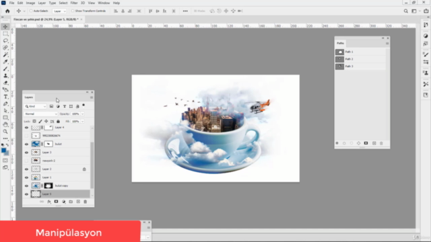Select the Eraser tool
Screen dimensions: 431x242
click(x=5, y=83)
